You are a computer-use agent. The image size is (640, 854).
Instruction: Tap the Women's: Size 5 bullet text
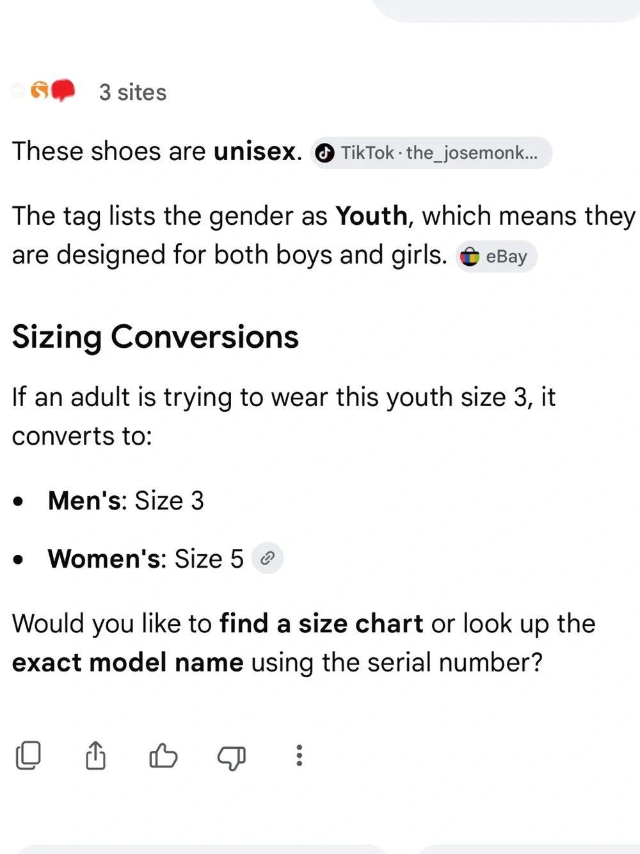pyautogui.click(x=146, y=559)
